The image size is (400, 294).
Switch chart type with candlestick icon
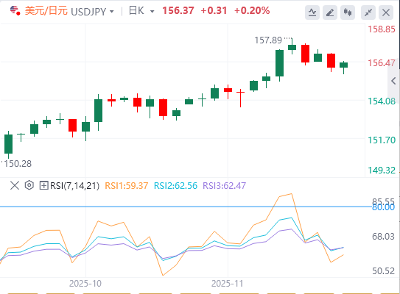click(x=348, y=12)
